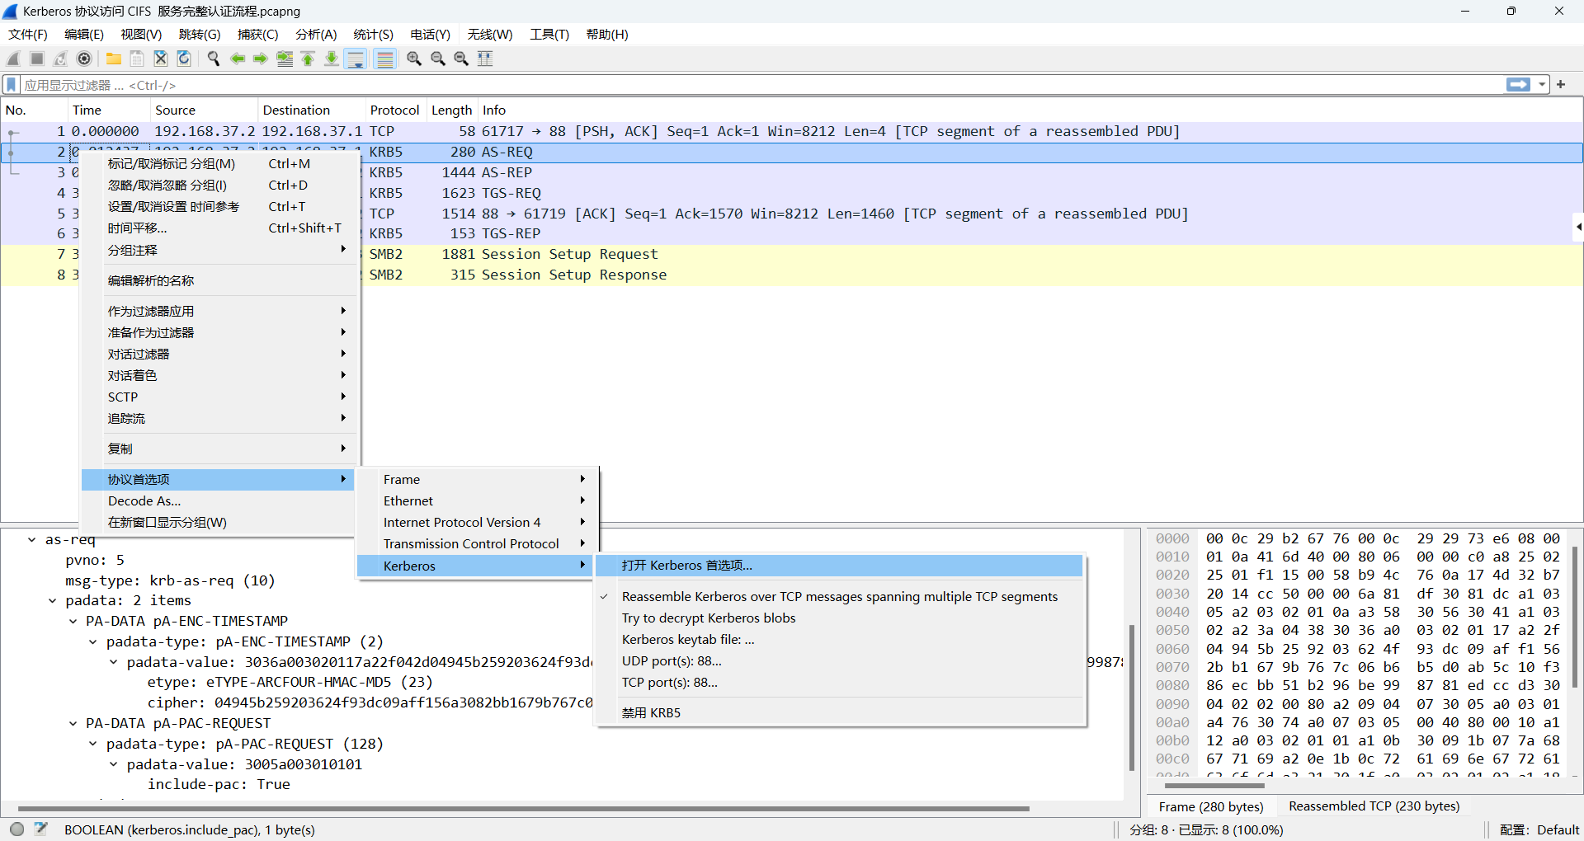The height and width of the screenshot is (841, 1584).
Task: Collapse padata-value: 3005a003010101 node
Action: click(x=114, y=765)
